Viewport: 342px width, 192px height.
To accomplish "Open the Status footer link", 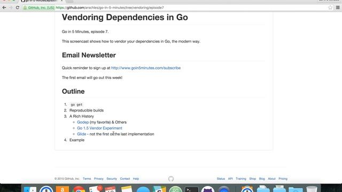I will (x=221, y=179).
